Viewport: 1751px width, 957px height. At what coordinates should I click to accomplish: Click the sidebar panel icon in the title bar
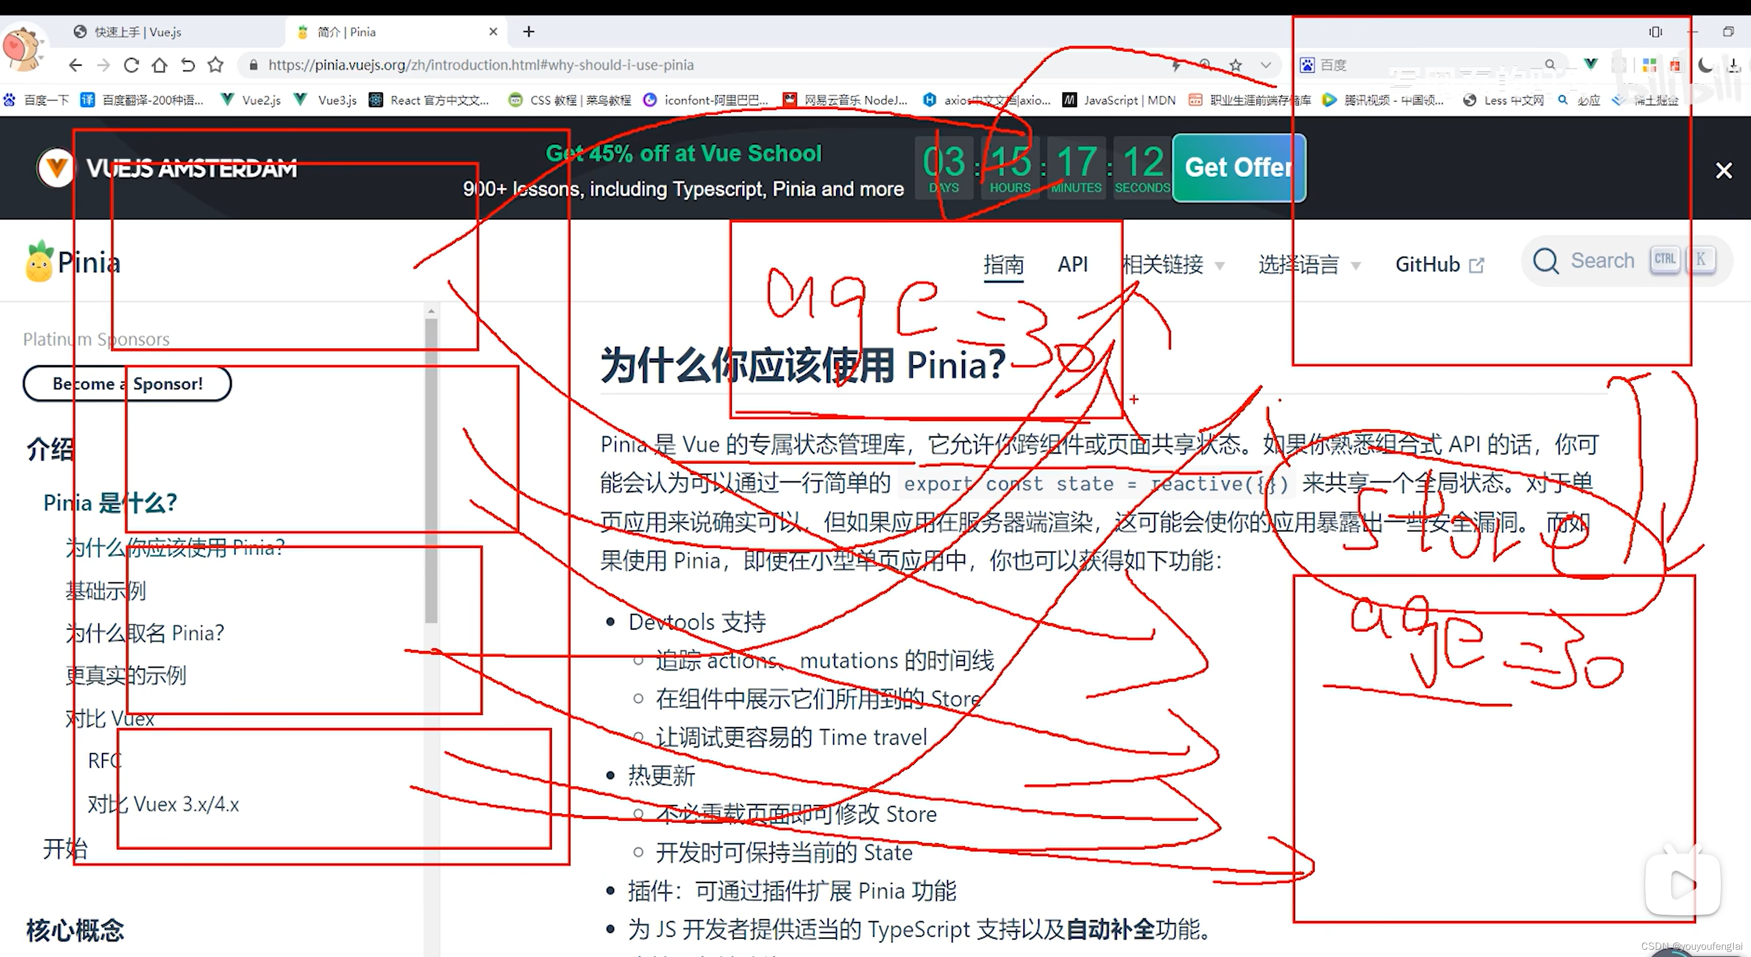point(1655,32)
